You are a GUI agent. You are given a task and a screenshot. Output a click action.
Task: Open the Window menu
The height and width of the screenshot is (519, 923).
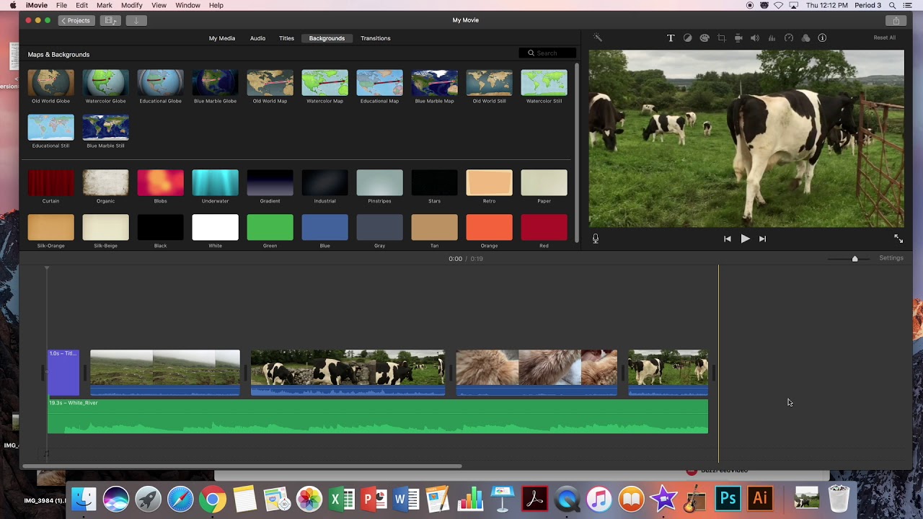pyautogui.click(x=187, y=5)
